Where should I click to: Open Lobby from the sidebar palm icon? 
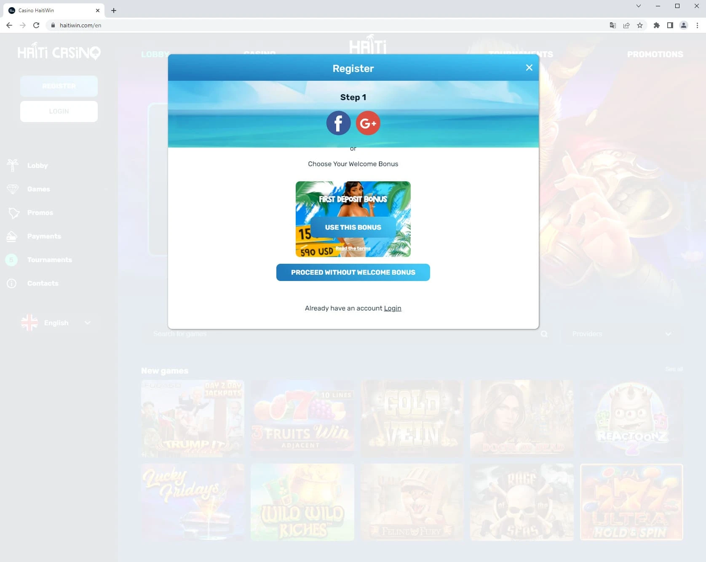click(13, 165)
